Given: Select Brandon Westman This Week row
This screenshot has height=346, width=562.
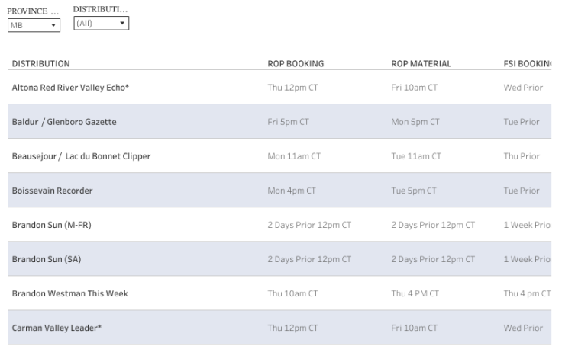Looking at the screenshot, I should [69, 293].
